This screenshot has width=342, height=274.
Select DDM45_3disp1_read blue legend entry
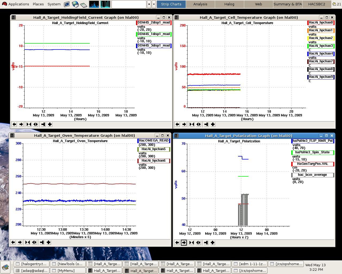point(154,46)
